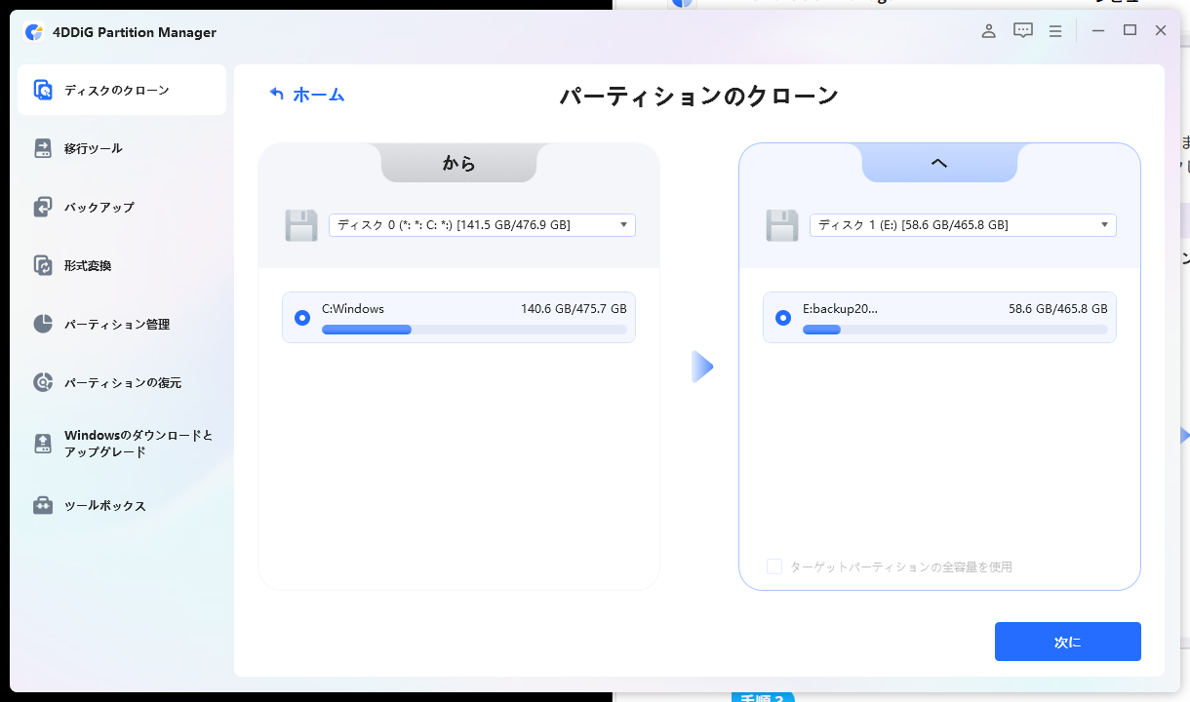Click the C:Windows partition name

point(353,308)
